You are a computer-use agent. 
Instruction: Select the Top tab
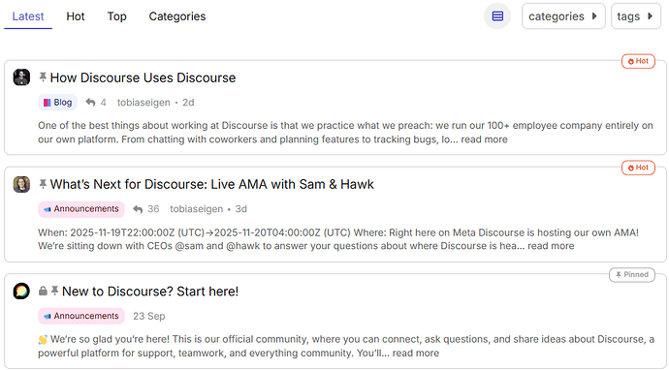(x=117, y=16)
